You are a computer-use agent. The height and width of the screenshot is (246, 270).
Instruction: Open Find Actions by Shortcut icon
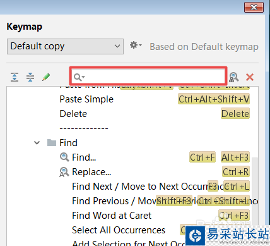point(234,77)
